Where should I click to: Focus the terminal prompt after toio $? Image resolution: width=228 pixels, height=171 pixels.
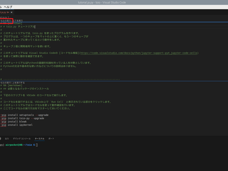tap(37, 145)
